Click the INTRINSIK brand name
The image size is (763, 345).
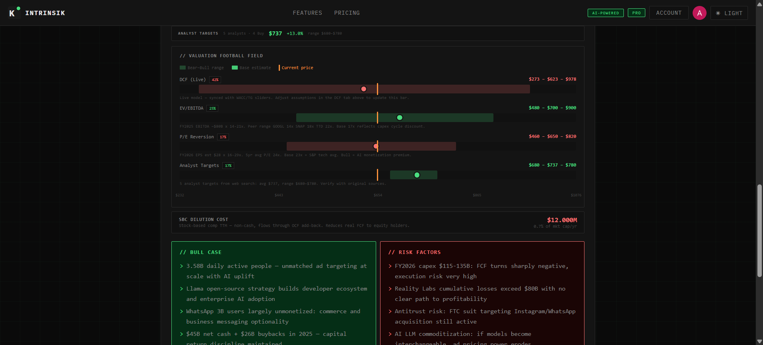[x=45, y=13]
